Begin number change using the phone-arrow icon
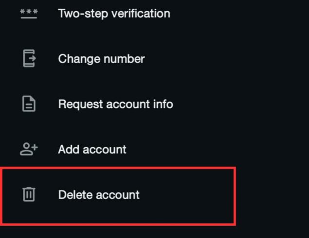This screenshot has width=309, height=238. (29, 59)
